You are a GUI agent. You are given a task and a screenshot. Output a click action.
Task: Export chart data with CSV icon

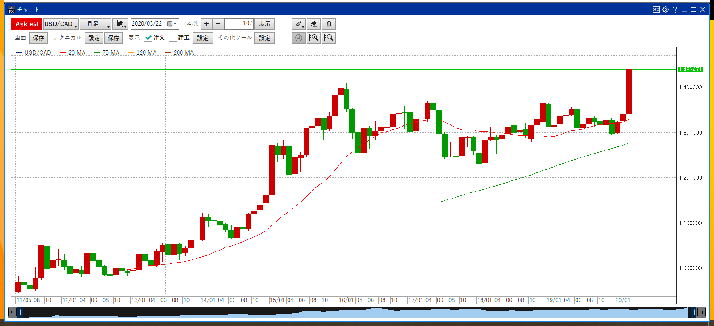pyautogui.click(x=657, y=9)
